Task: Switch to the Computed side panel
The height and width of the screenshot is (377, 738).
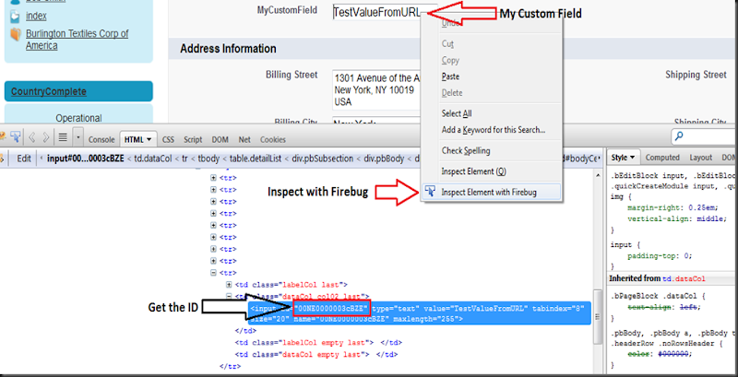Action: tap(662, 158)
